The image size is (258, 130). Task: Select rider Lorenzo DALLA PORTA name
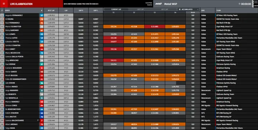point(14,57)
